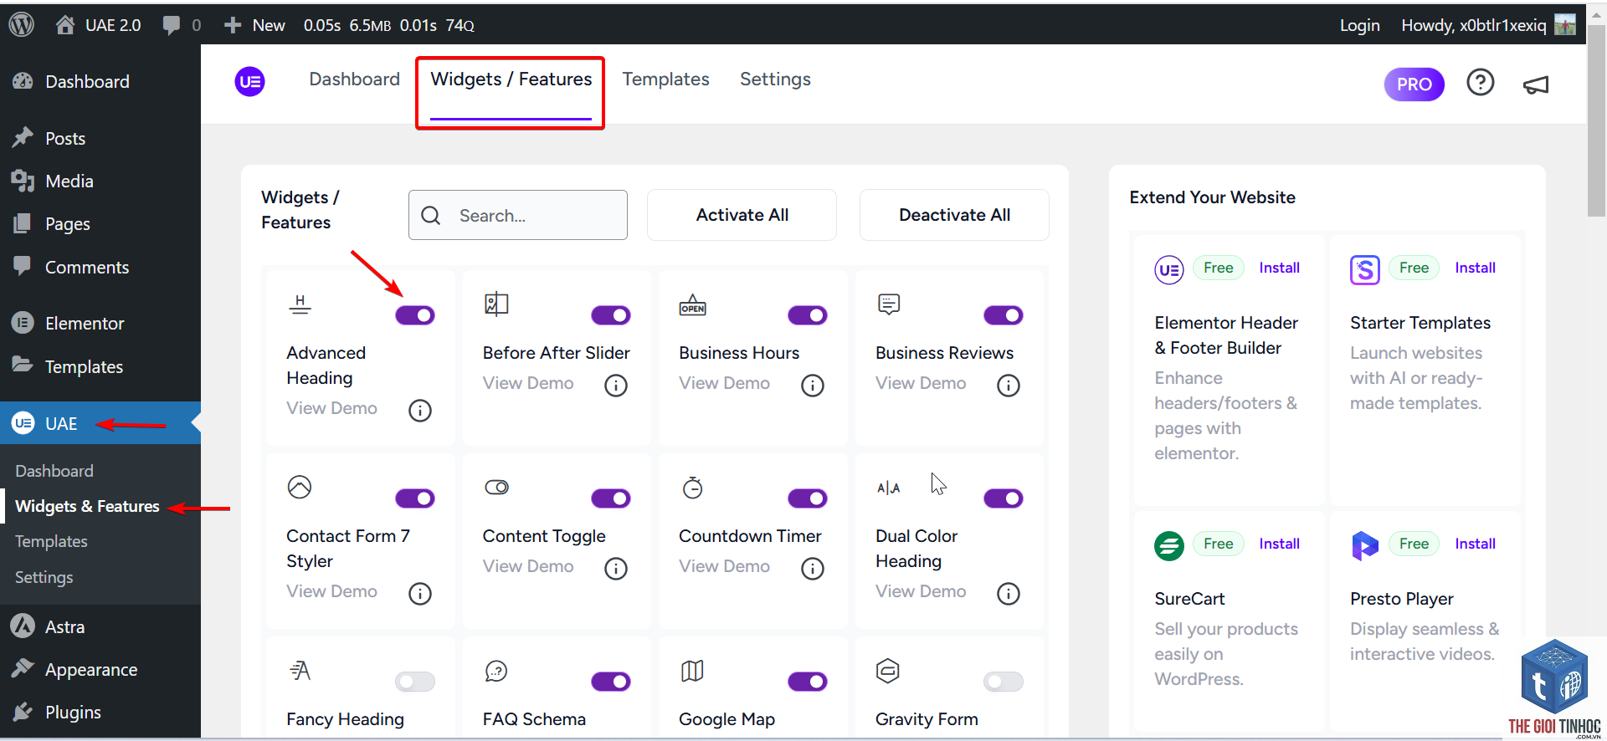This screenshot has width=1607, height=741.
Task: Switch to the Settings tab in header
Action: 775,79
